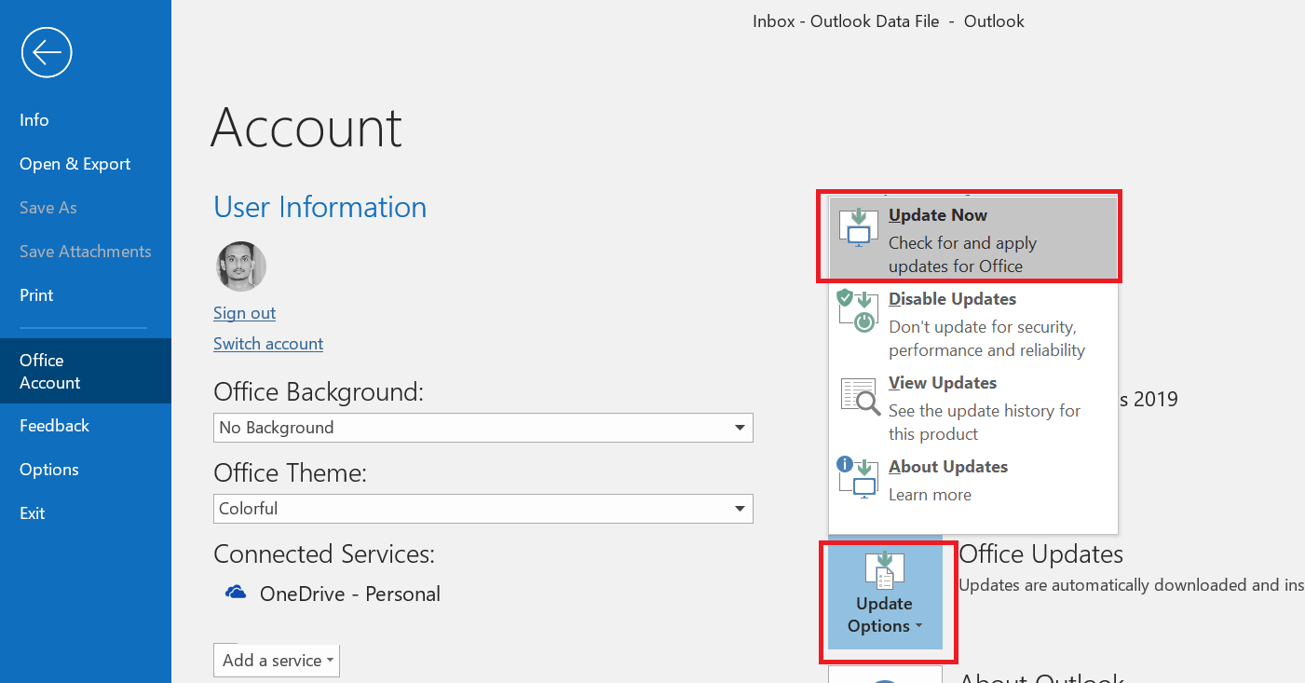Click the Disable Updates shield icon
Image resolution: width=1305 pixels, height=683 pixels.
[x=857, y=311]
